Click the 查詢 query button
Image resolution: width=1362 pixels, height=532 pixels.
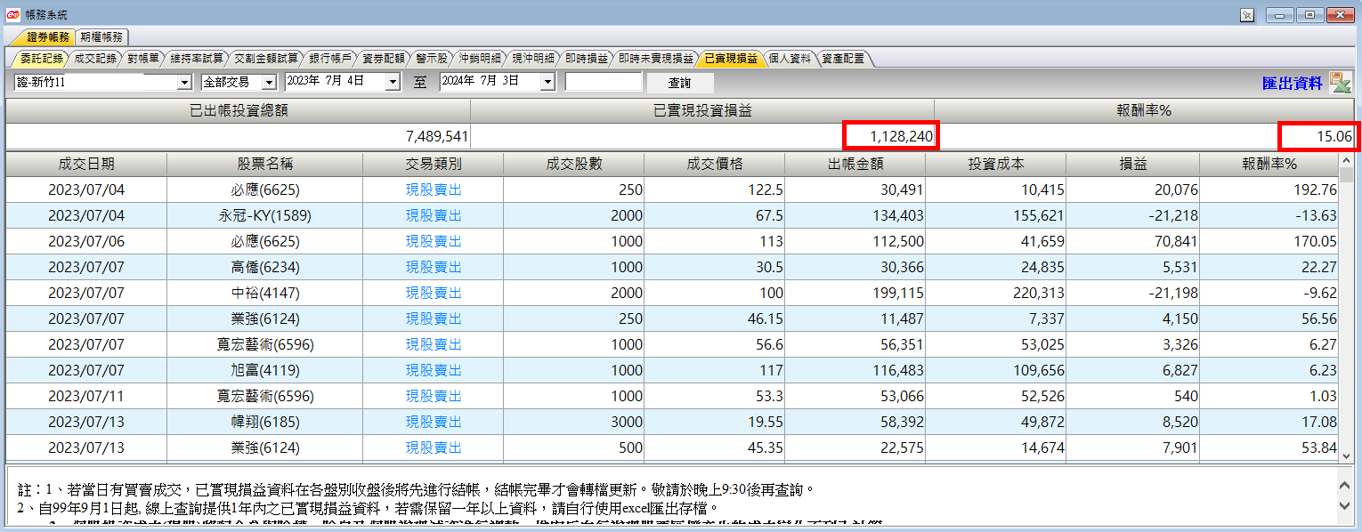679,82
